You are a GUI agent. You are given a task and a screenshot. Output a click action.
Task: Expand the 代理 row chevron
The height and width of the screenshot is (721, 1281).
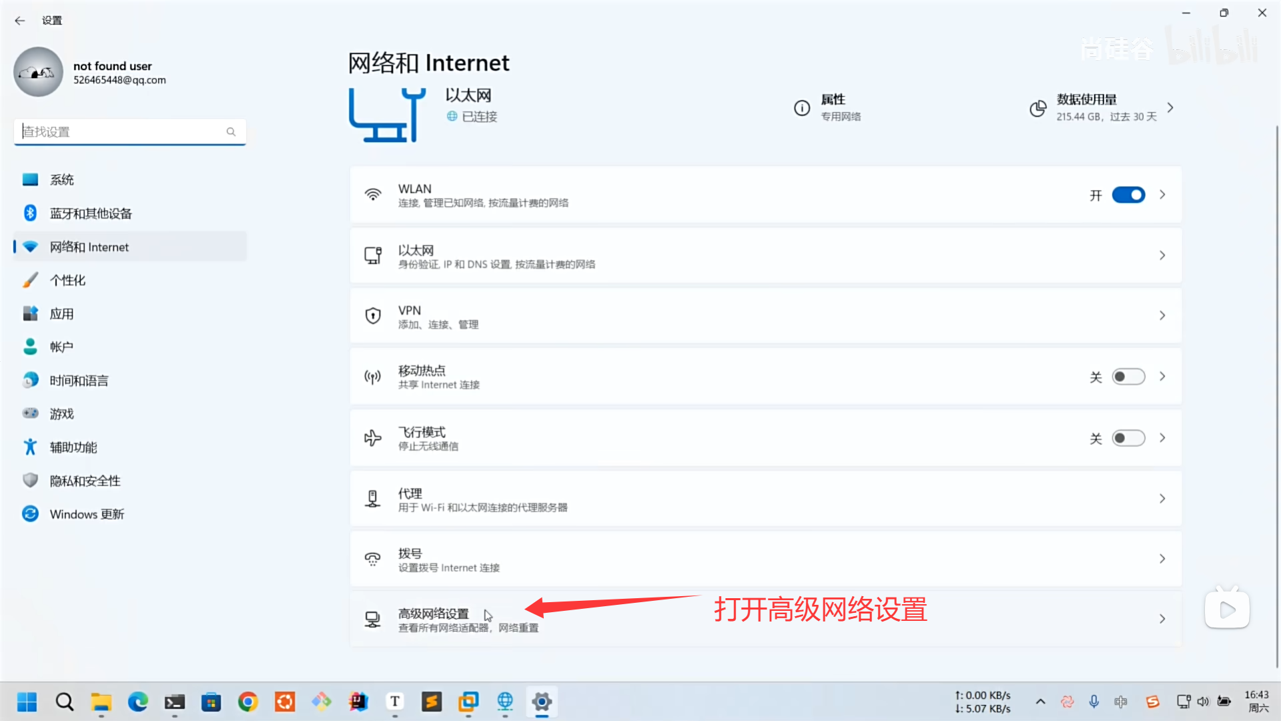point(1162,499)
